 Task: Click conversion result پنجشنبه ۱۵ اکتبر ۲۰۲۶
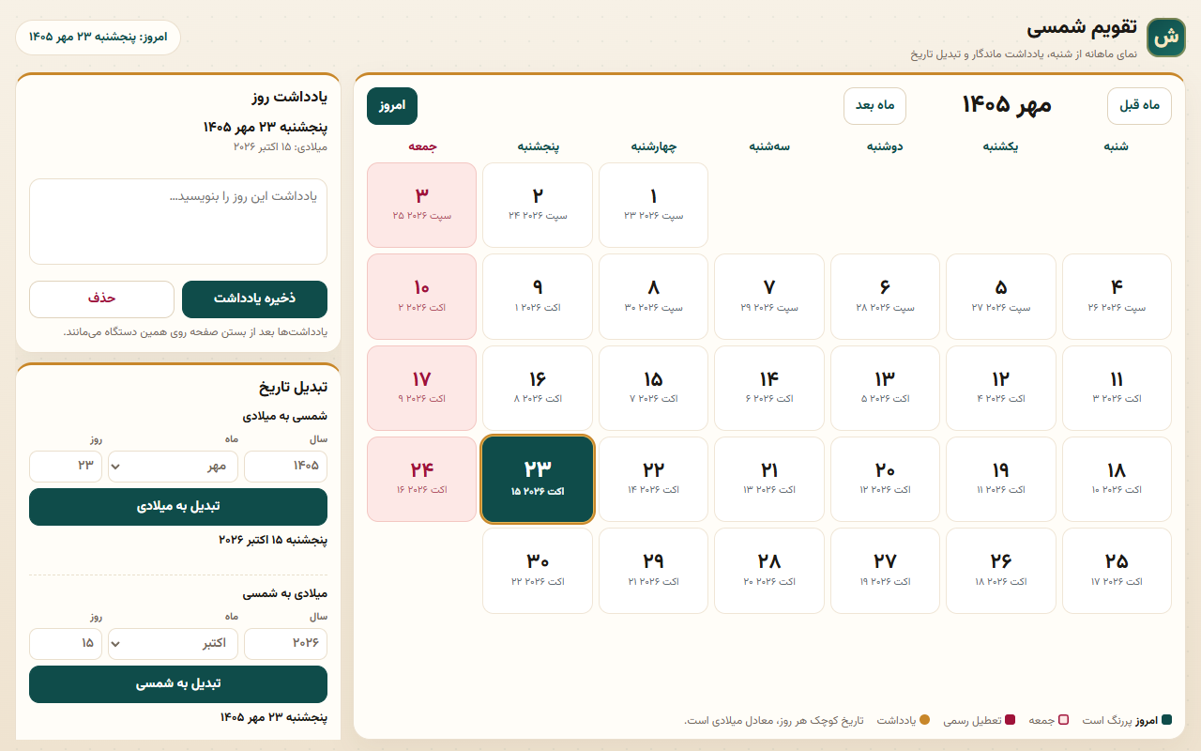pos(273,540)
